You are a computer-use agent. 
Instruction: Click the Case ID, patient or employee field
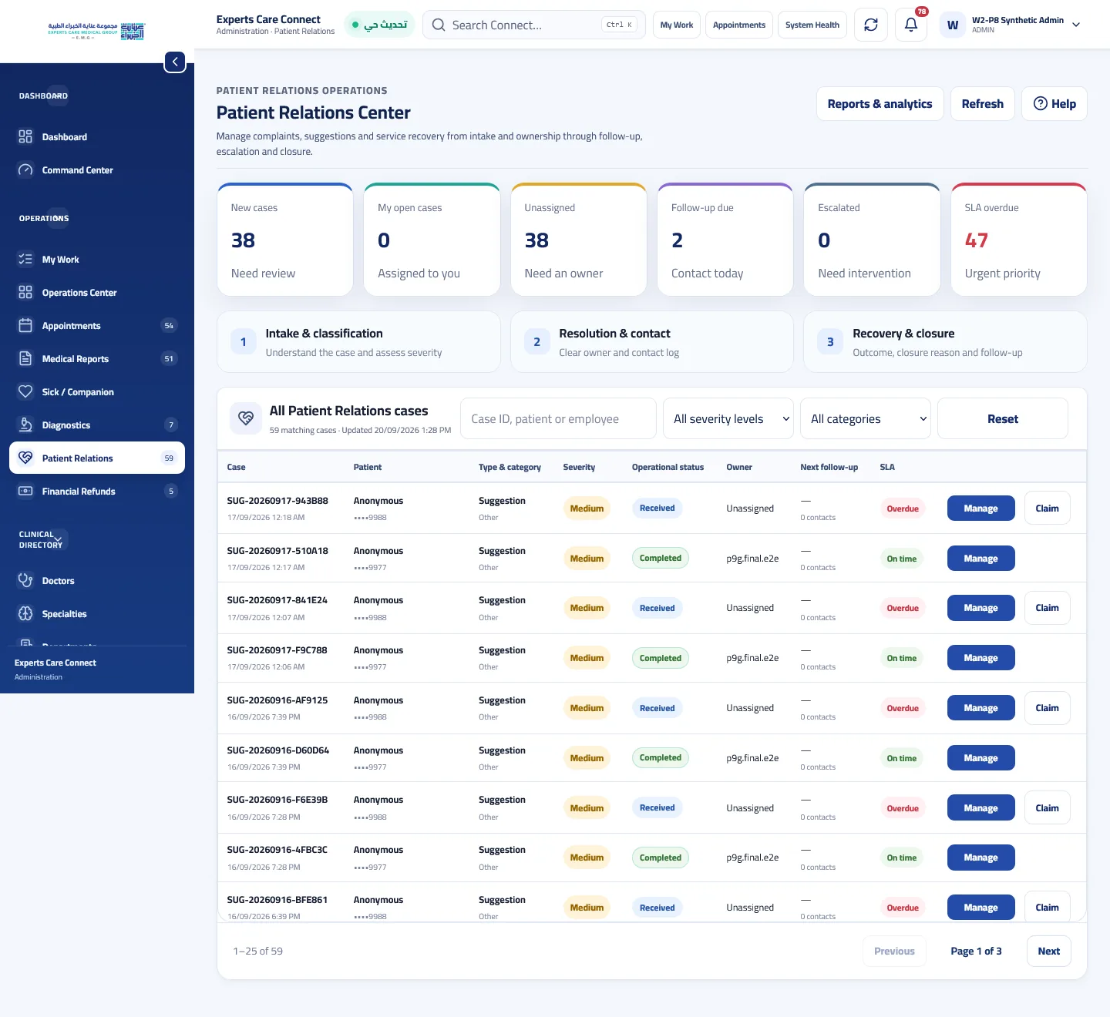tap(558, 418)
